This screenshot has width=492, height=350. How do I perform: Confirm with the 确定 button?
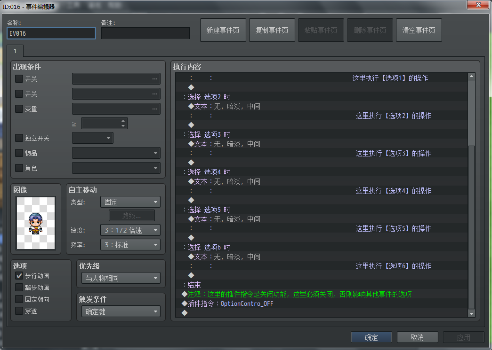point(371,337)
